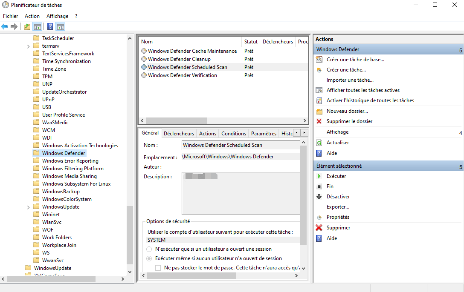Switch to the Déclencheurs tab
464x292 pixels.
[179, 134]
